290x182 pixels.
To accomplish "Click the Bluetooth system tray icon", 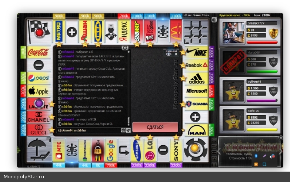I will (x=256, y=156).
